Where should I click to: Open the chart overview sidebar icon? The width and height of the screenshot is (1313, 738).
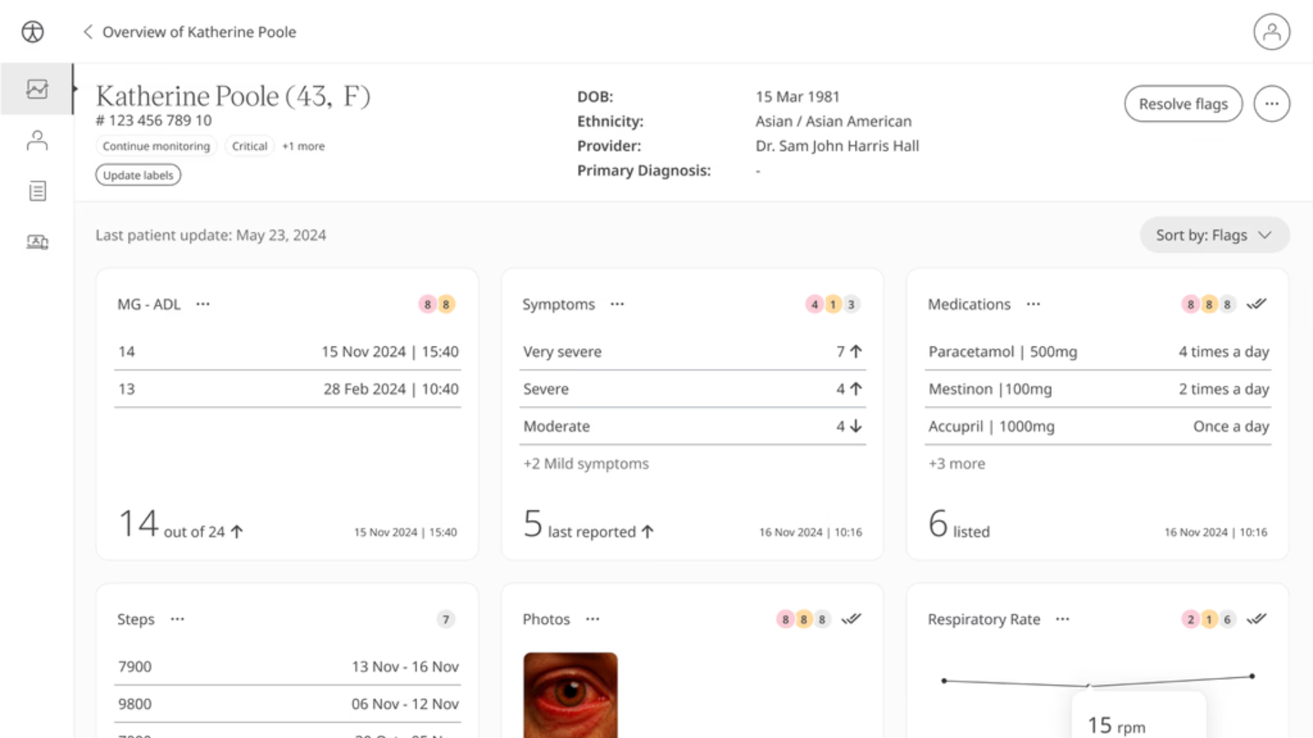(x=37, y=89)
